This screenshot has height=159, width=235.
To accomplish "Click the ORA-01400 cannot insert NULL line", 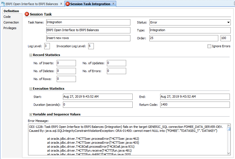I will pyautogui.click(x=123, y=131).
